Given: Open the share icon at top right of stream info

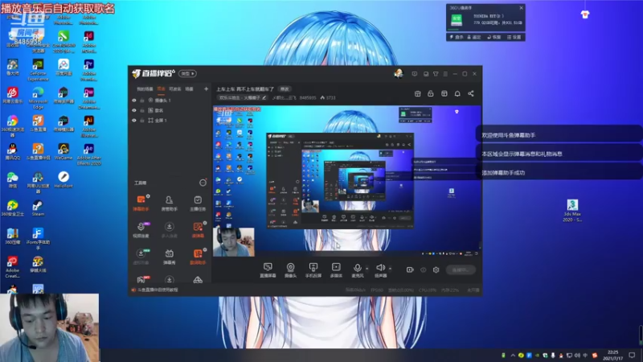Looking at the screenshot, I should pyautogui.click(x=471, y=93).
